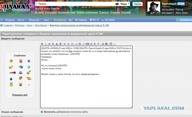Click the home icon in navigation bar

pos(1,20)
